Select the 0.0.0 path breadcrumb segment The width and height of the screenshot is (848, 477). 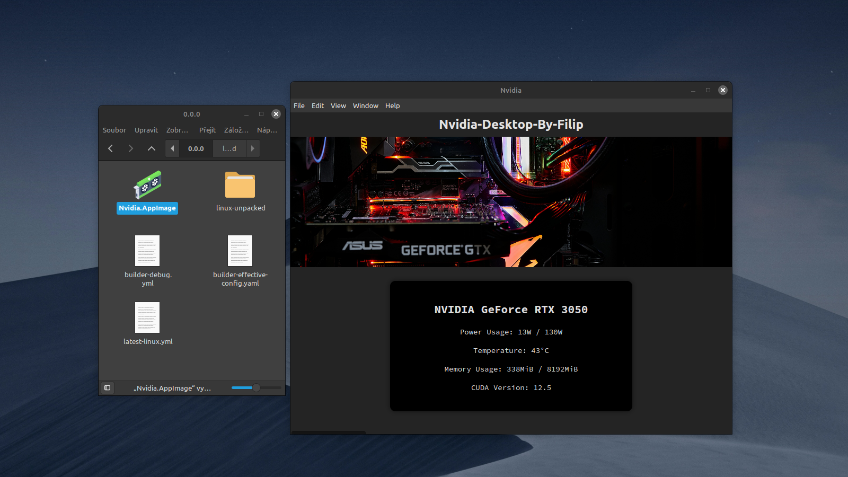tap(196, 148)
